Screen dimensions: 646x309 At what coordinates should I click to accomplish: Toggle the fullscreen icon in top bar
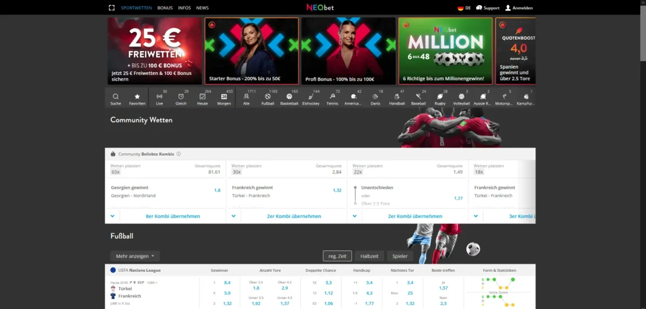111,8
